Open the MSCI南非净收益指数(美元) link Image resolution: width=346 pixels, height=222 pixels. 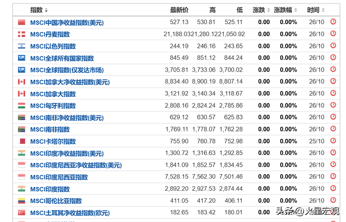tap(67, 118)
